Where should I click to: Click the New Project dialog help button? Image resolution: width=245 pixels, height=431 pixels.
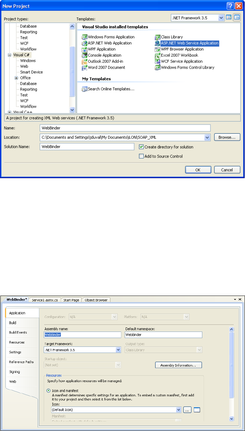pyautogui.click(x=230, y=6)
